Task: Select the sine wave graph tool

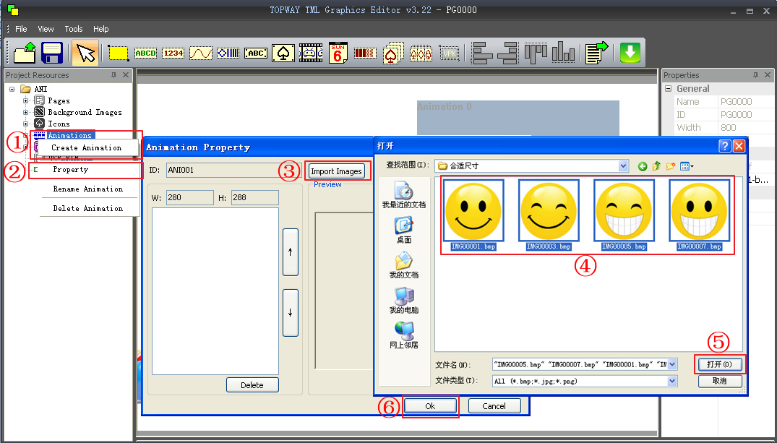Action: click(x=201, y=53)
